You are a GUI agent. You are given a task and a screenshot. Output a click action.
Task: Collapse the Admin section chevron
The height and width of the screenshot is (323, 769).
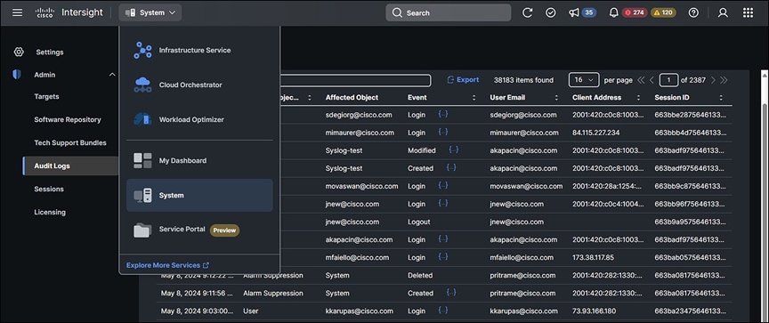pyautogui.click(x=112, y=75)
